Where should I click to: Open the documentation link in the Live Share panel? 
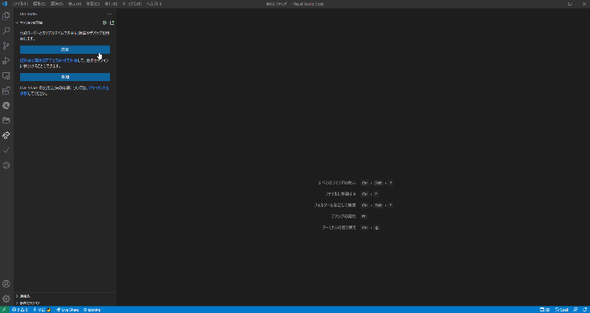[x=99, y=87]
